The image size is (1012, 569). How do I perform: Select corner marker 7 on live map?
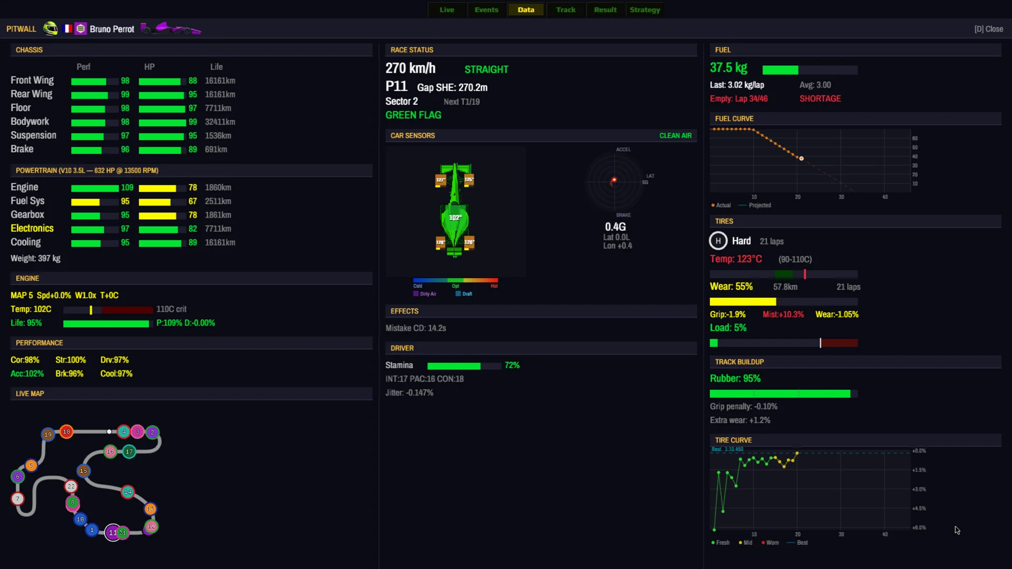coord(17,498)
